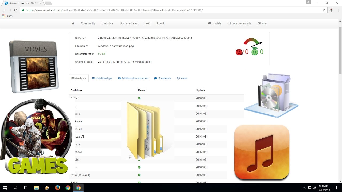This screenshot has height=192, width=342.
Task: Open the Statistics nav link
Action: click(107, 23)
